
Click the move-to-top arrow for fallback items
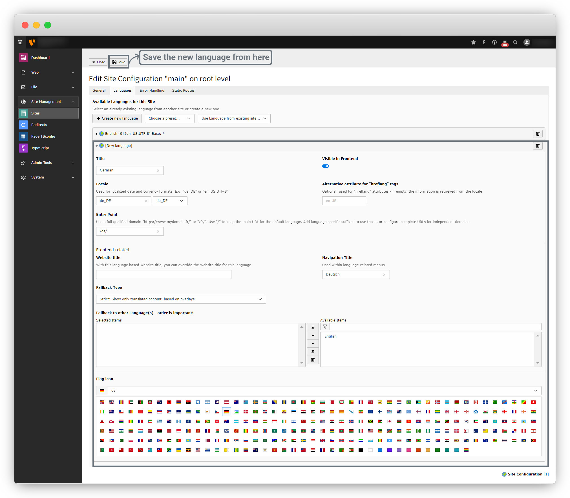point(313,327)
